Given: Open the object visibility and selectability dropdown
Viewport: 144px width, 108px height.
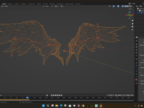Looking at the screenshot, I should click(x=110, y=6).
